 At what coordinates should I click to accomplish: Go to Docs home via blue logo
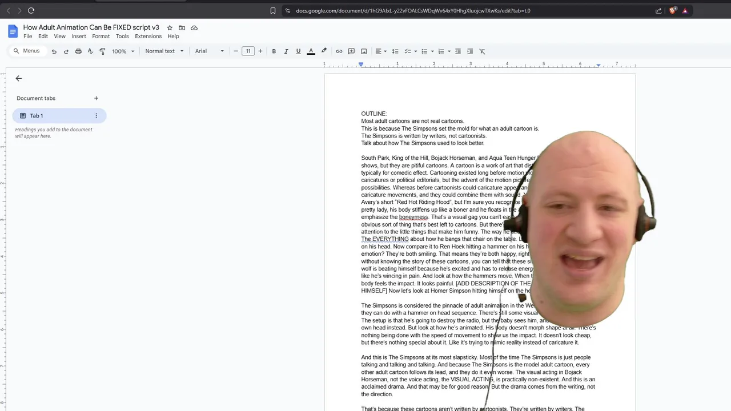pos(13,31)
